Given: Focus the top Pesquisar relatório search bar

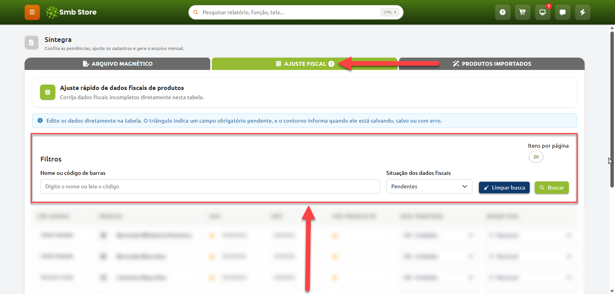Looking at the screenshot, I should [x=296, y=12].
